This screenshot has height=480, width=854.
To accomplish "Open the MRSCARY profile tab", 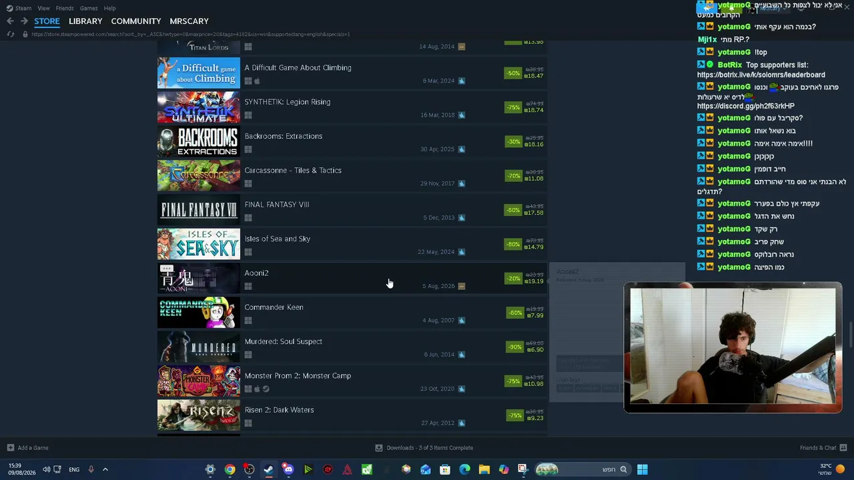I will point(189,21).
